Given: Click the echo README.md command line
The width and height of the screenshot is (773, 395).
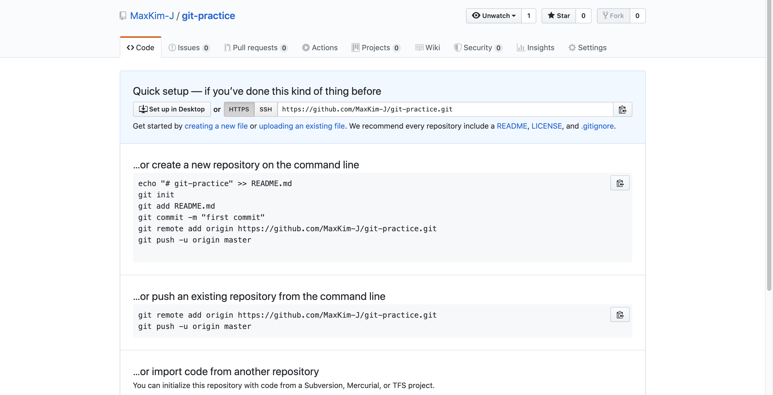Looking at the screenshot, I should (x=215, y=183).
